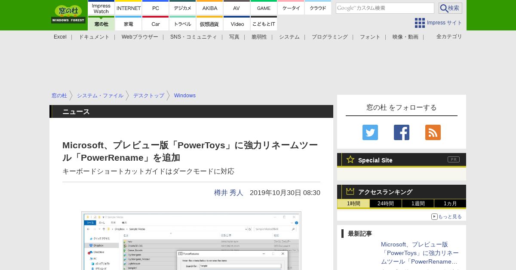Open the Car site tab

point(156,24)
